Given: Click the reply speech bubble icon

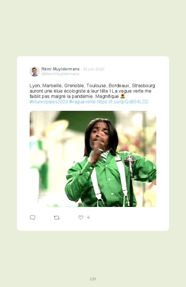Looking at the screenshot, I should click(33, 217).
